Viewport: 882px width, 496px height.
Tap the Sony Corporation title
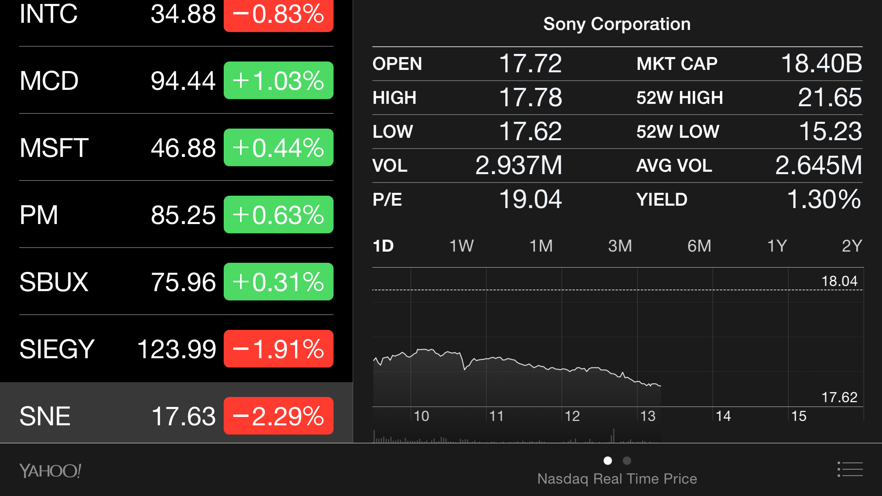point(617,24)
